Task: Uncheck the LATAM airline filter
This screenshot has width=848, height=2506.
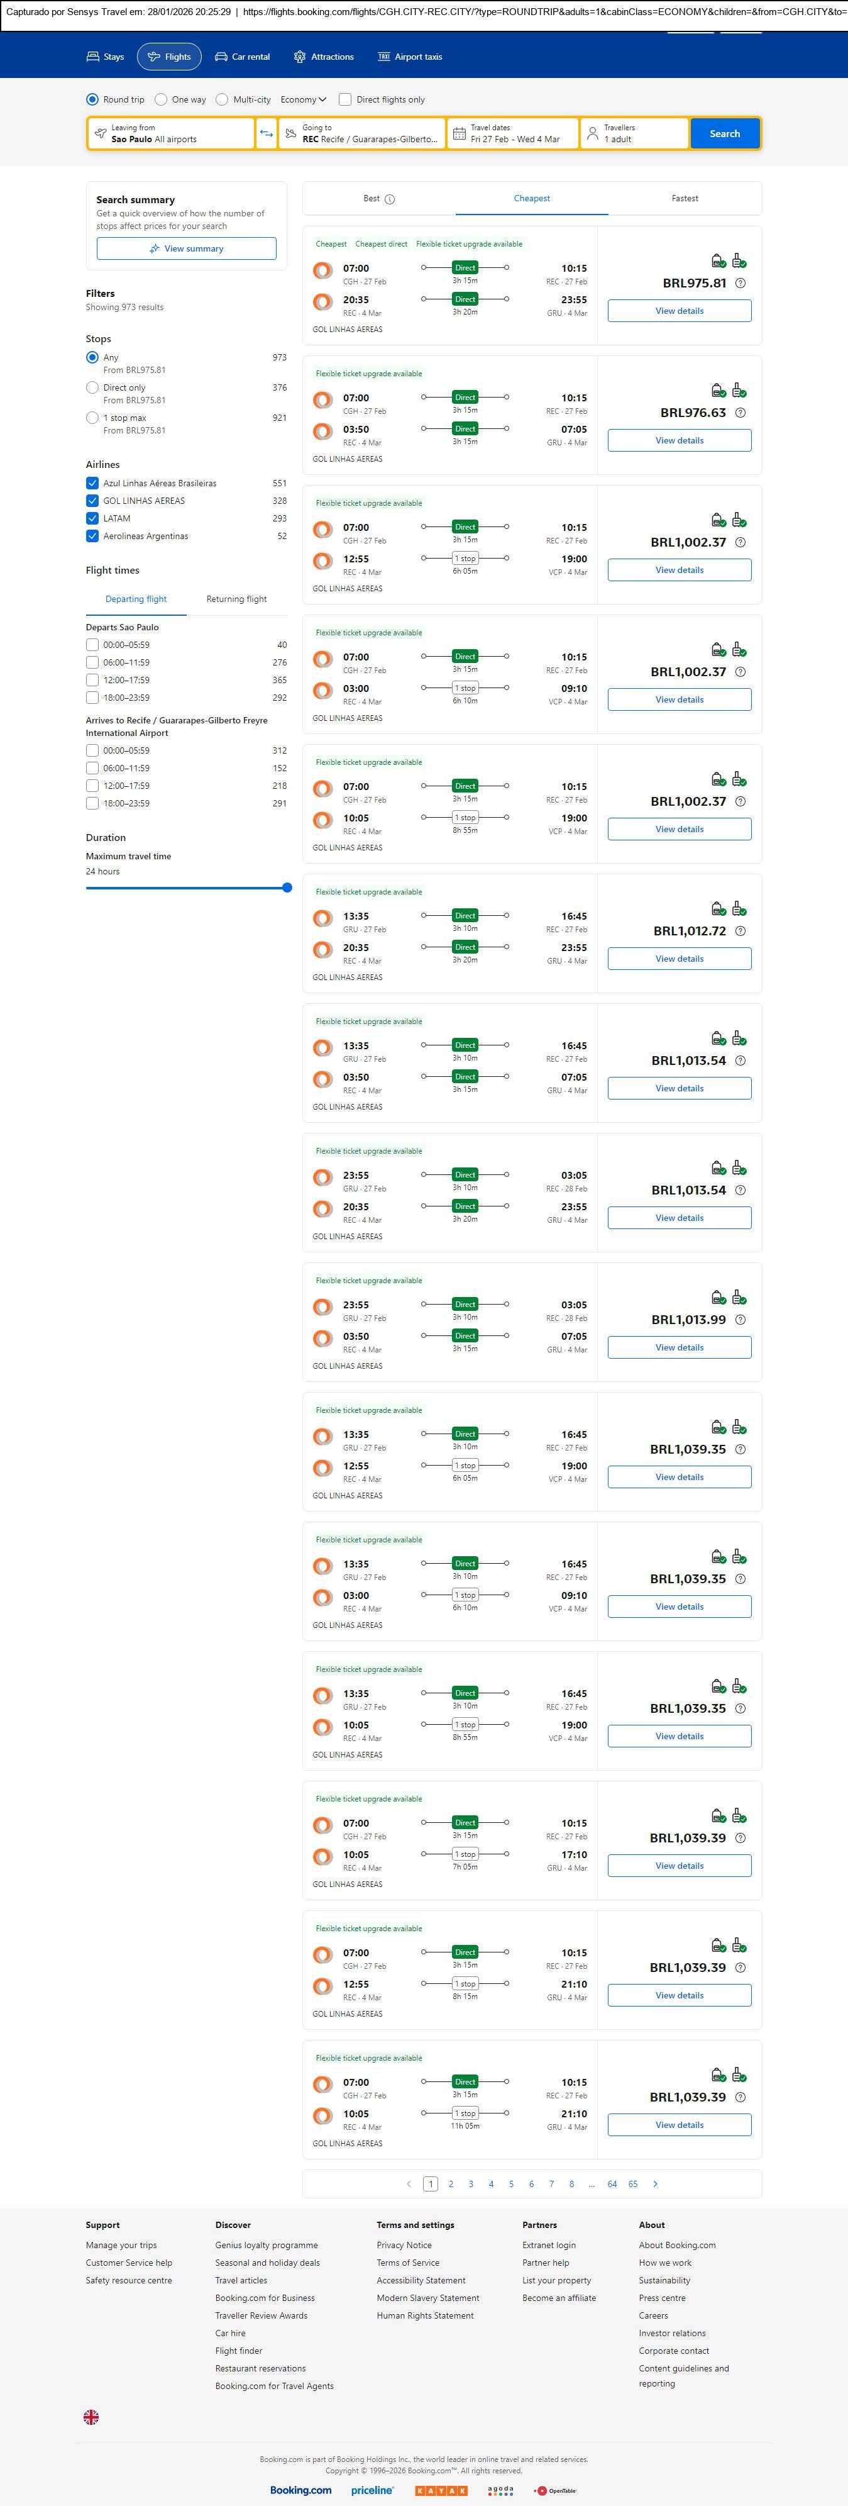Action: (92, 518)
